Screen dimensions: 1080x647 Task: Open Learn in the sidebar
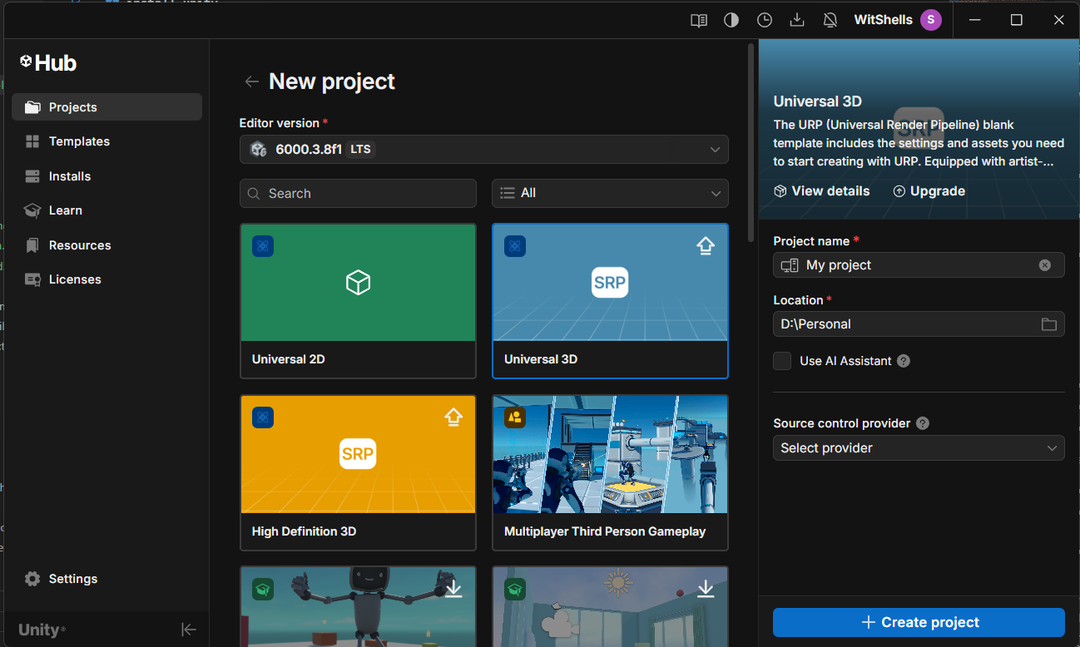coord(107,210)
